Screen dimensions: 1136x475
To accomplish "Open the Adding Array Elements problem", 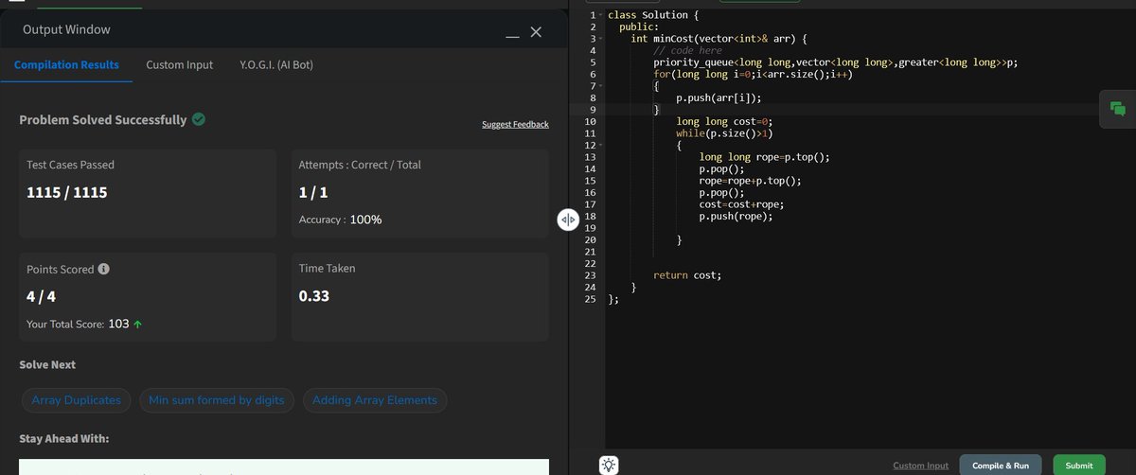I will point(375,400).
